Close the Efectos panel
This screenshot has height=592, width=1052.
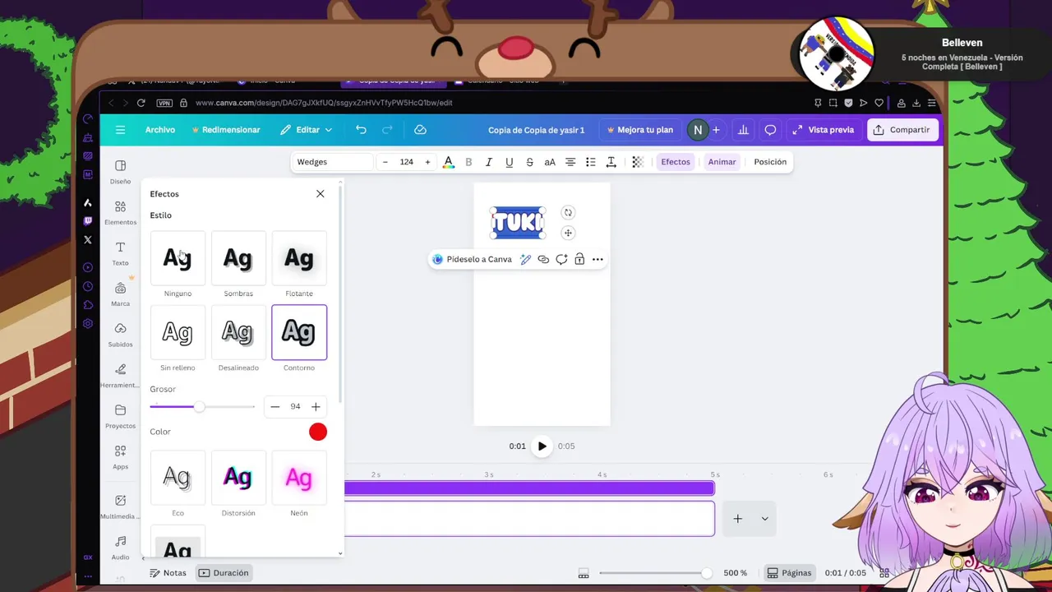320,194
